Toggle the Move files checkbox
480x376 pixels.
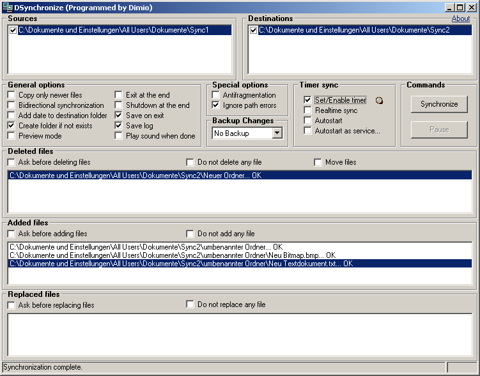[x=318, y=162]
